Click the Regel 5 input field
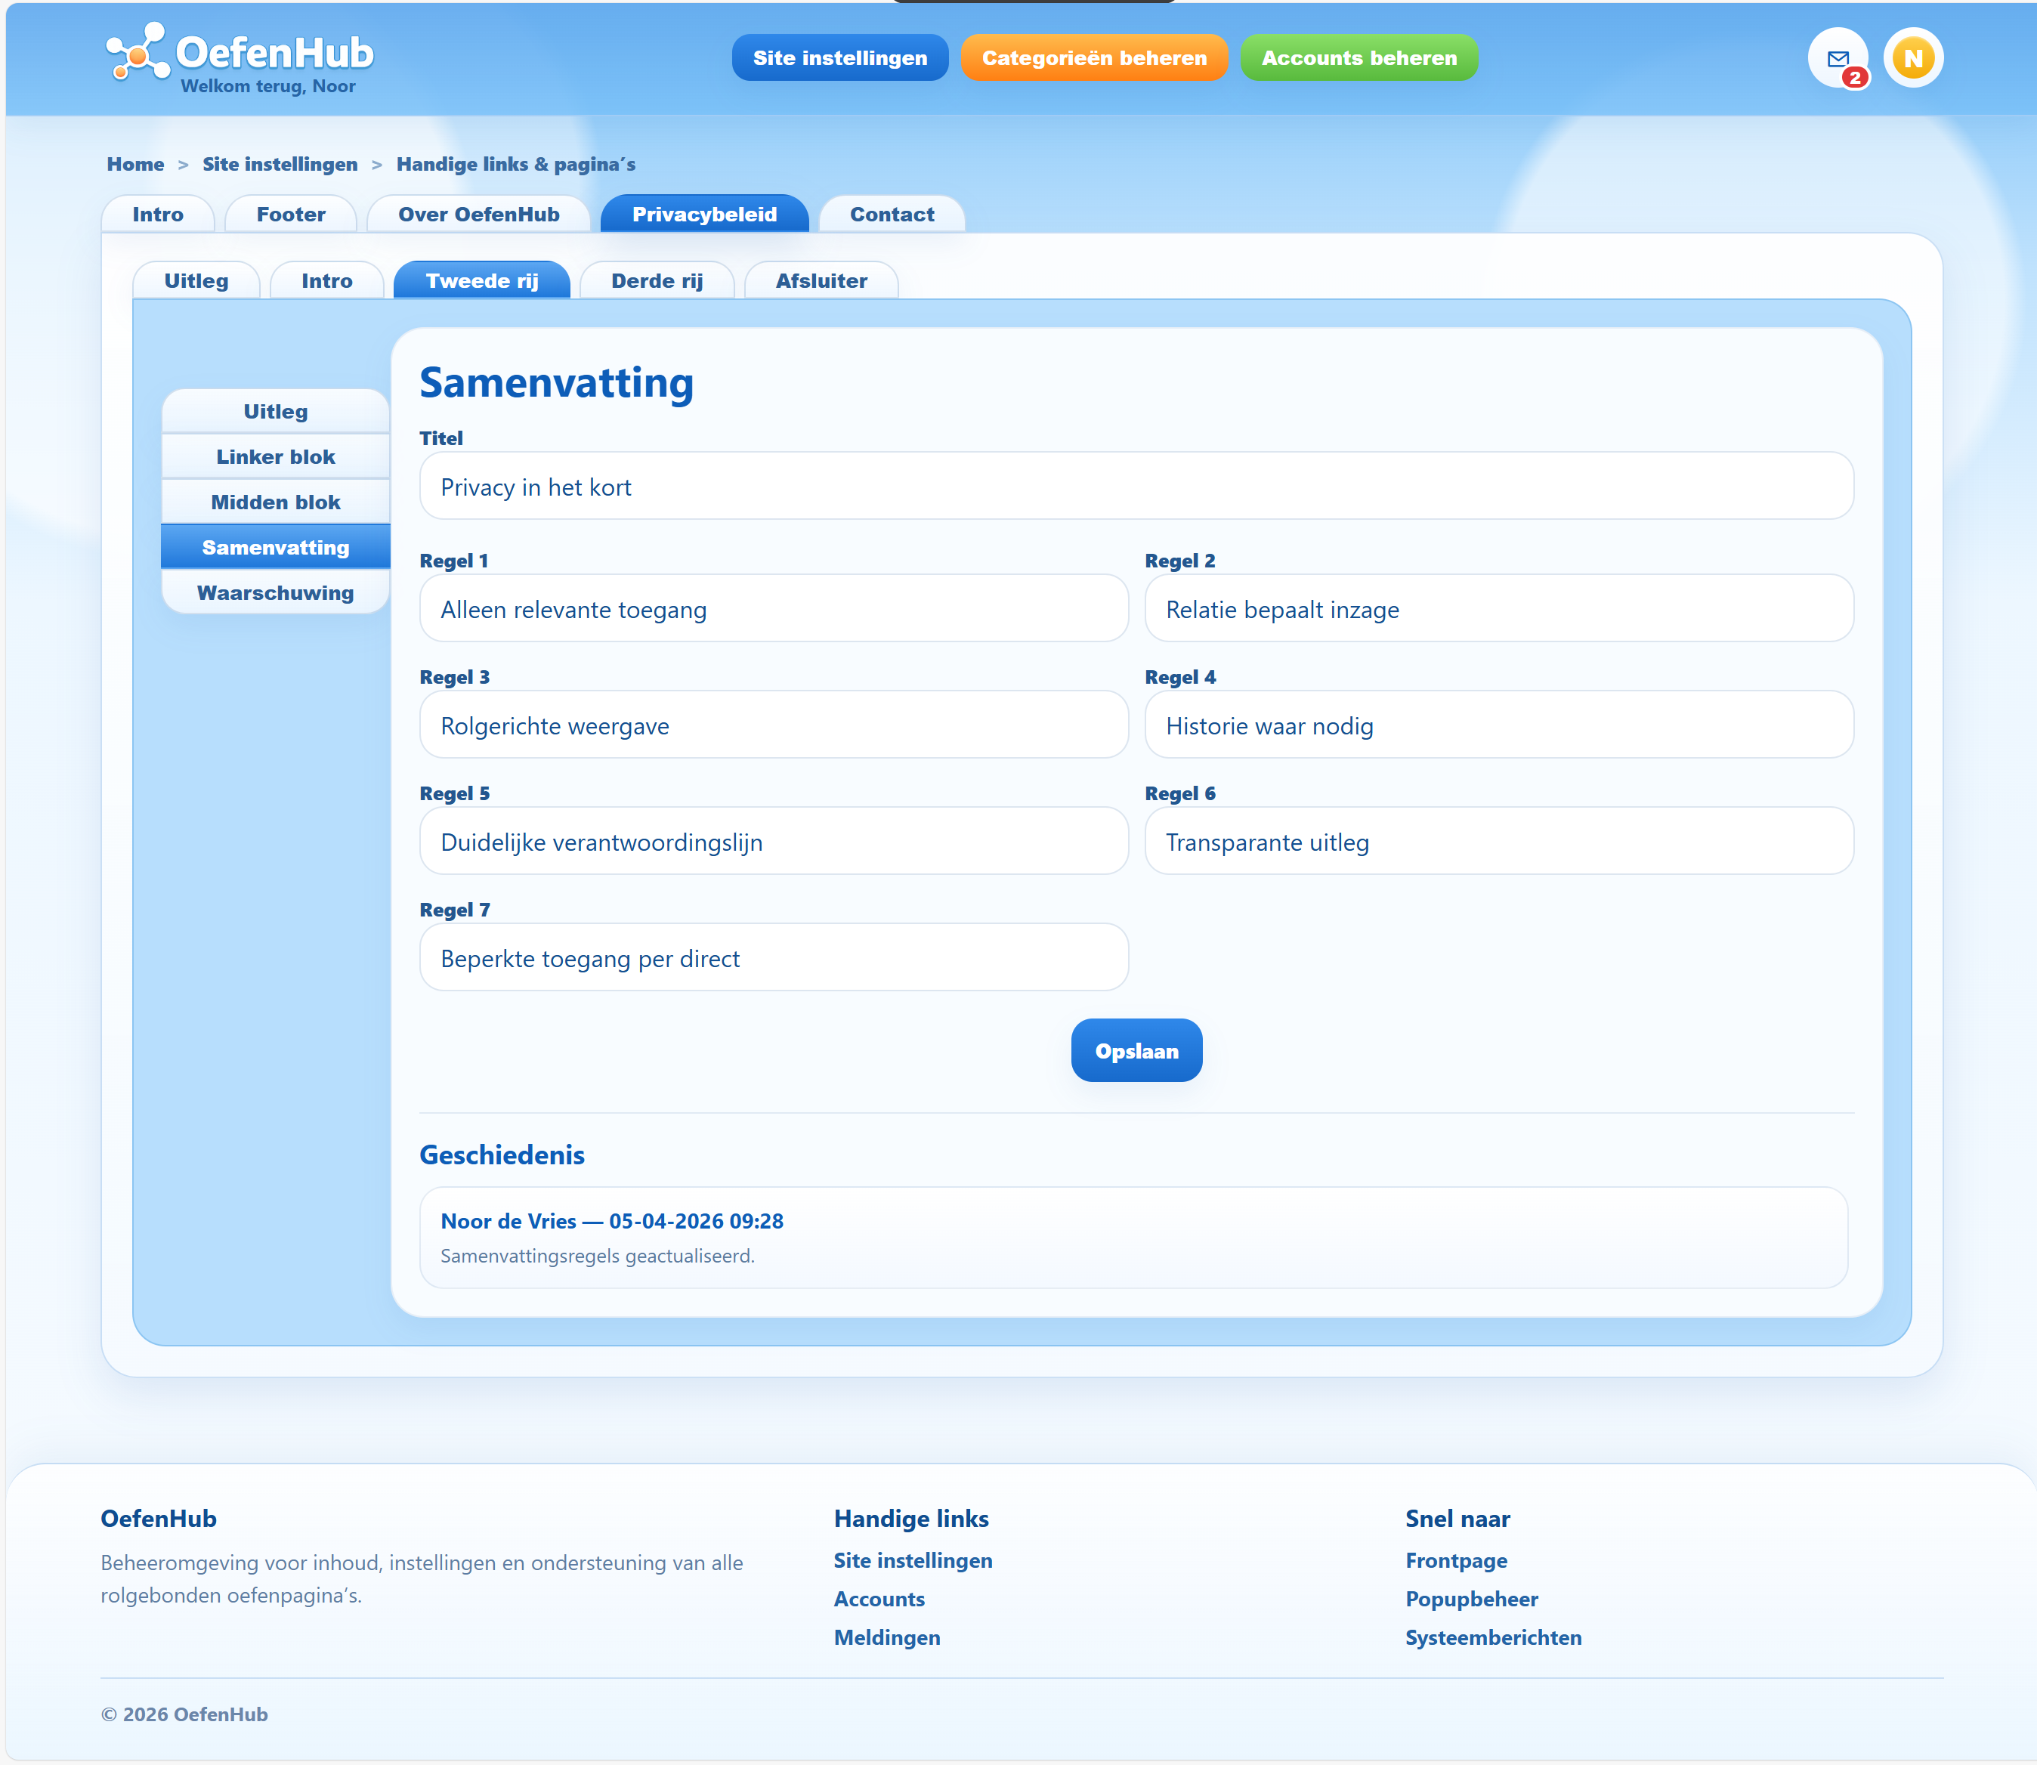This screenshot has height=1765, width=2037. 774,841
